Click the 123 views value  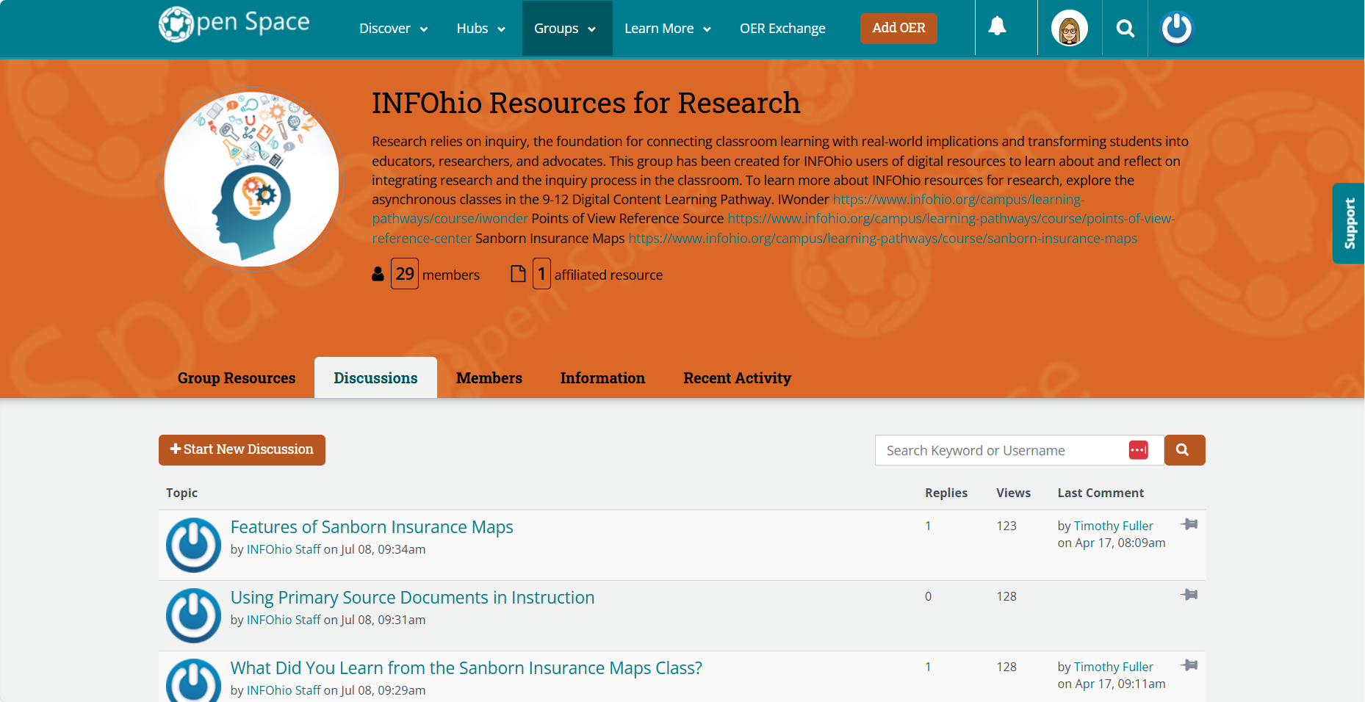pyautogui.click(x=1006, y=526)
